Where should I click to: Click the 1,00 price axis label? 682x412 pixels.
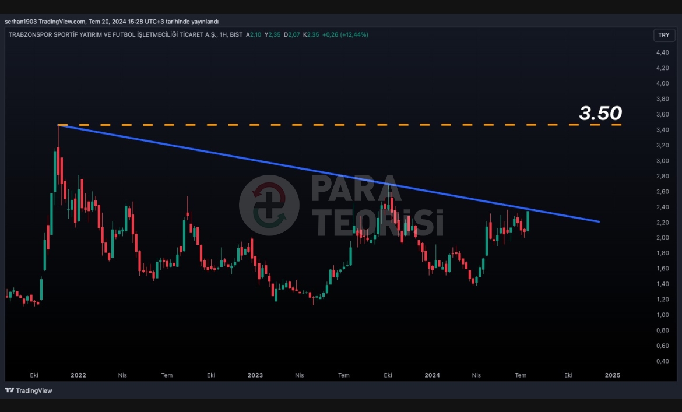point(662,315)
